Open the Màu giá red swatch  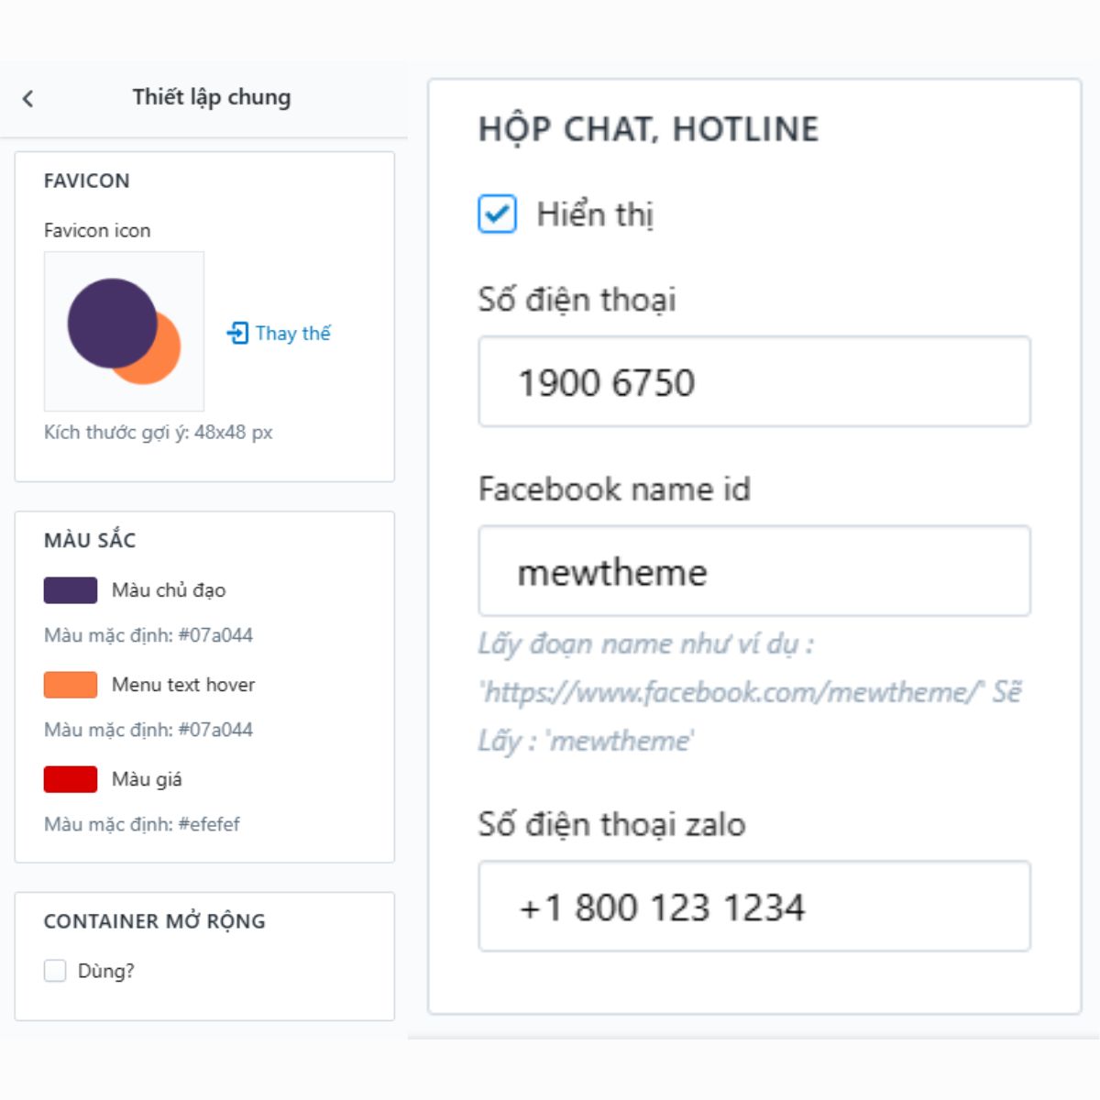click(71, 779)
